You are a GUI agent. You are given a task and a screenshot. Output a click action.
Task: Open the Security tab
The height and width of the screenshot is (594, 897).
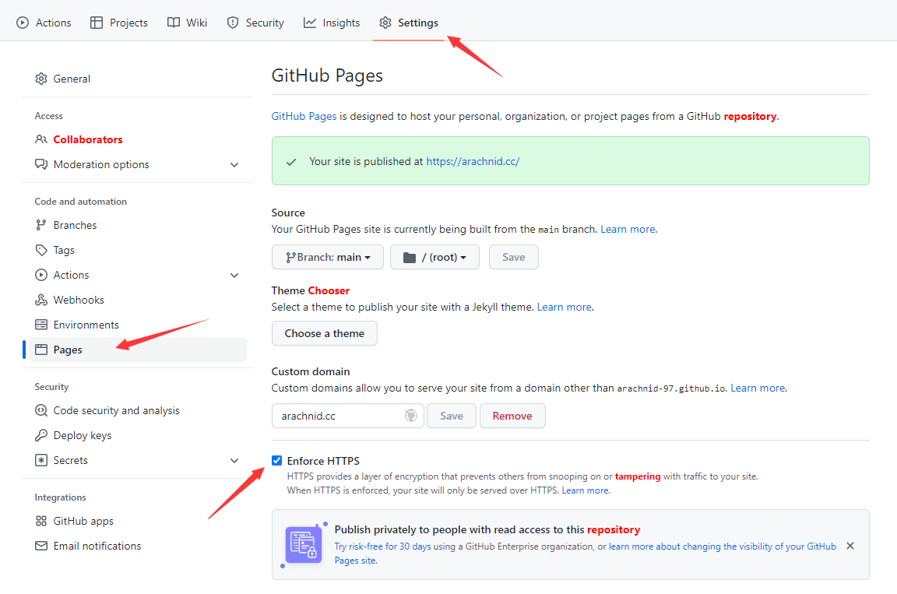coord(255,23)
